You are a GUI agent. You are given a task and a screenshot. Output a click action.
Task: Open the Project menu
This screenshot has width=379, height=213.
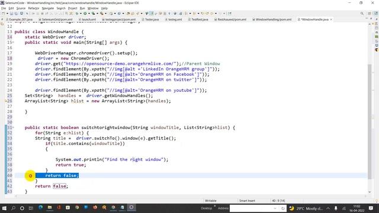tap(72, 8)
